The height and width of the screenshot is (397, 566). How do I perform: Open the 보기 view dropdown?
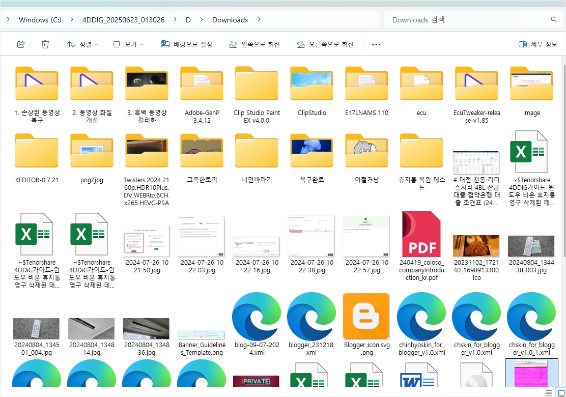(128, 44)
